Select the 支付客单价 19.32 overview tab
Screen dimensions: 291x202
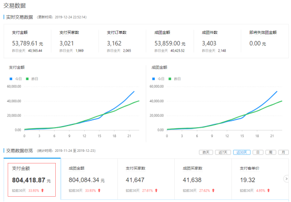point(260,179)
